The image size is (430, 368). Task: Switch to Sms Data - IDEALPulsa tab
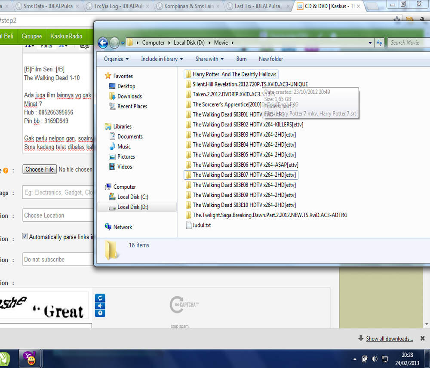[x=48, y=6]
